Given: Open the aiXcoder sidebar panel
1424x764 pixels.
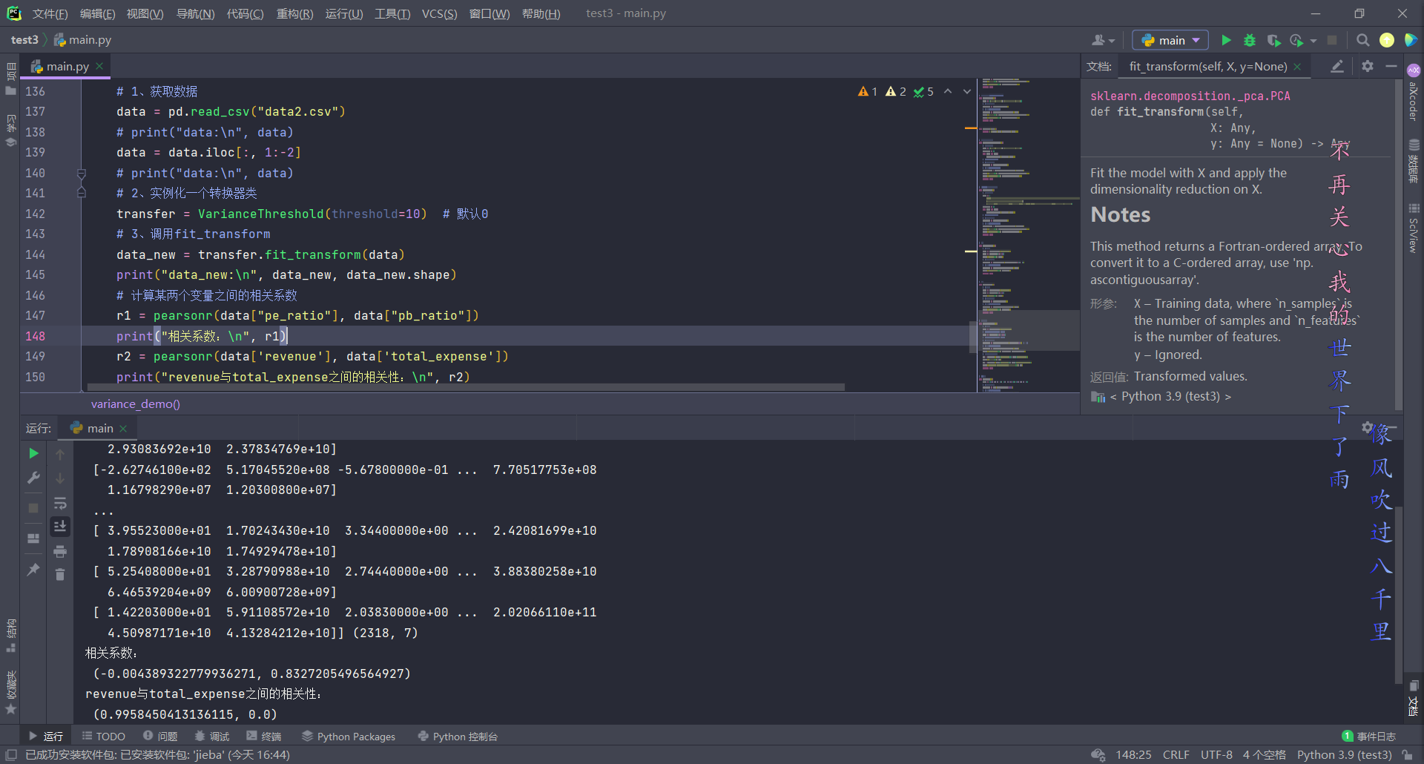Looking at the screenshot, I should pyautogui.click(x=1414, y=93).
